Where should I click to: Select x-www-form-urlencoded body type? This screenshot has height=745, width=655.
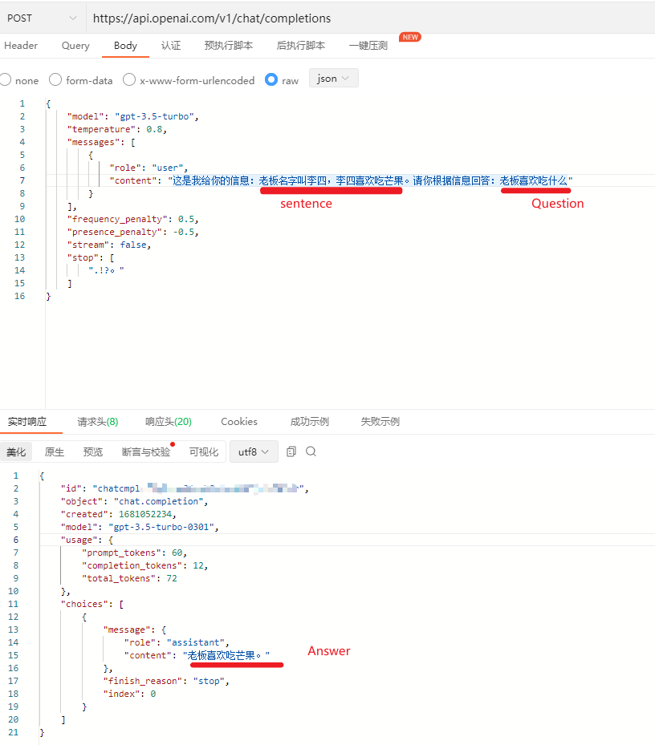pyautogui.click(x=129, y=80)
